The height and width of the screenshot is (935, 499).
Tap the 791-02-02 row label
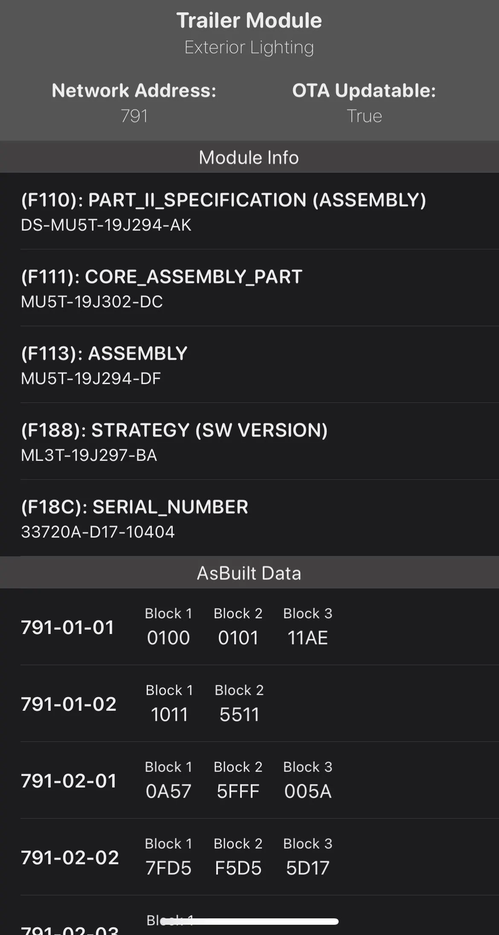click(x=70, y=857)
